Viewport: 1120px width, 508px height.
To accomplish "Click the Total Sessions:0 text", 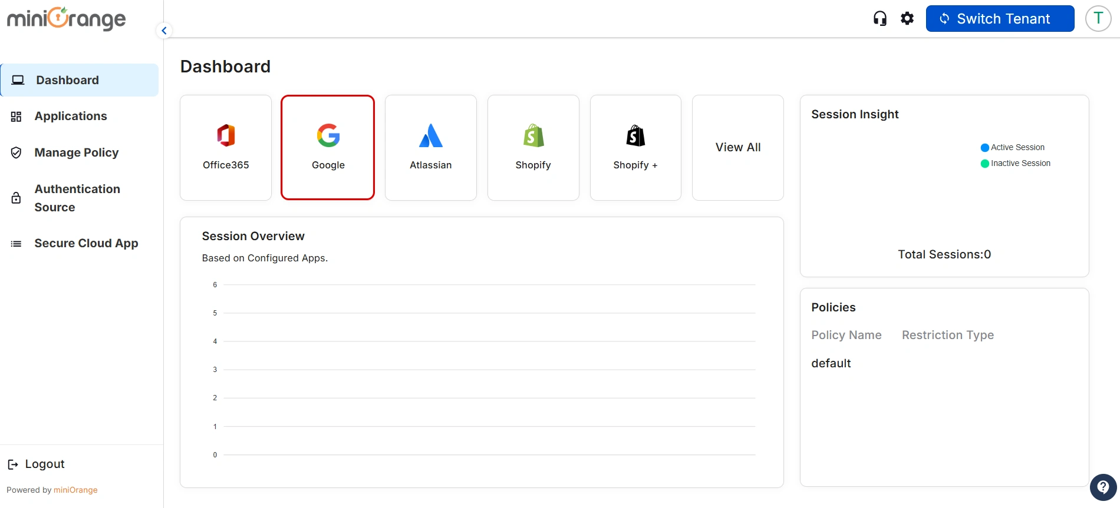I will coord(944,254).
